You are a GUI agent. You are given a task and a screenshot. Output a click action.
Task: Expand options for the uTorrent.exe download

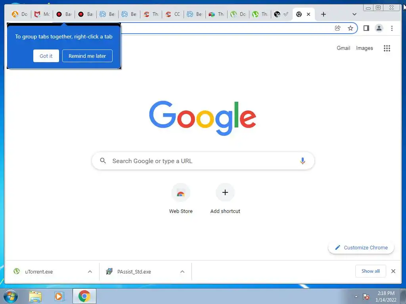(x=90, y=272)
